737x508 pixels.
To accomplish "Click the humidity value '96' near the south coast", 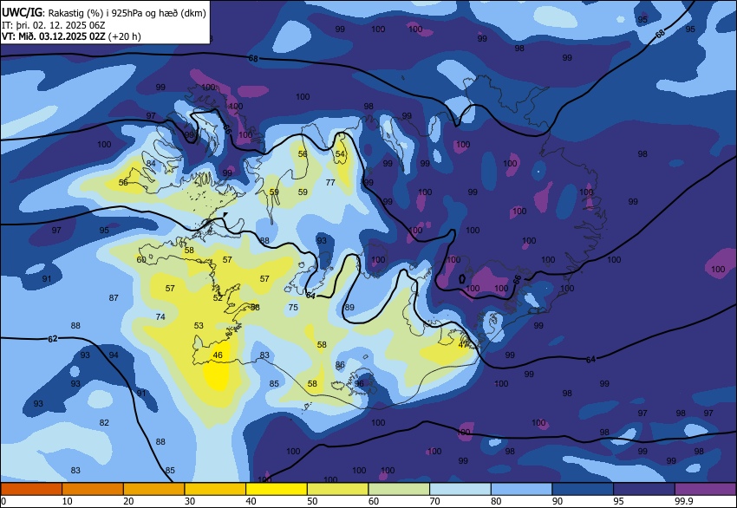I will point(359,383).
